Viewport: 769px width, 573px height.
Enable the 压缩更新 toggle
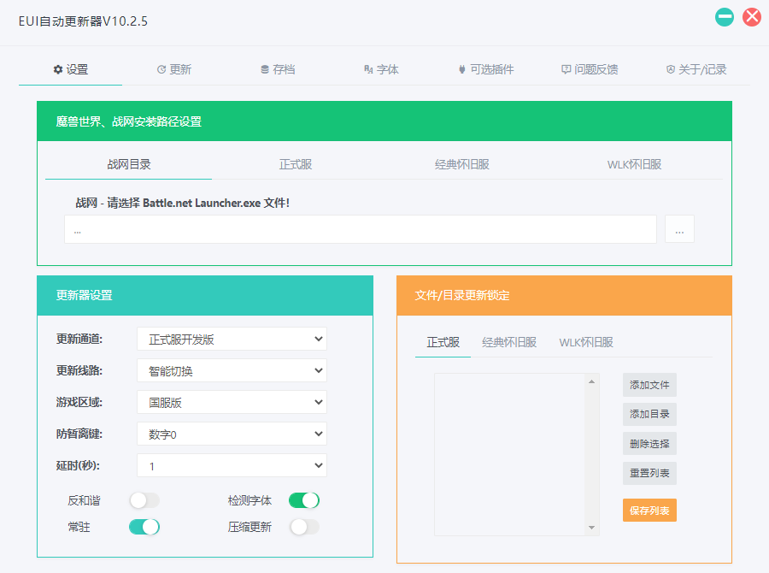pos(305,528)
